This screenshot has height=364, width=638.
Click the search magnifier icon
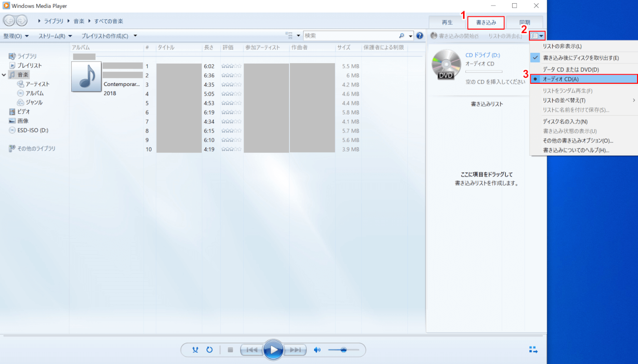click(x=402, y=35)
